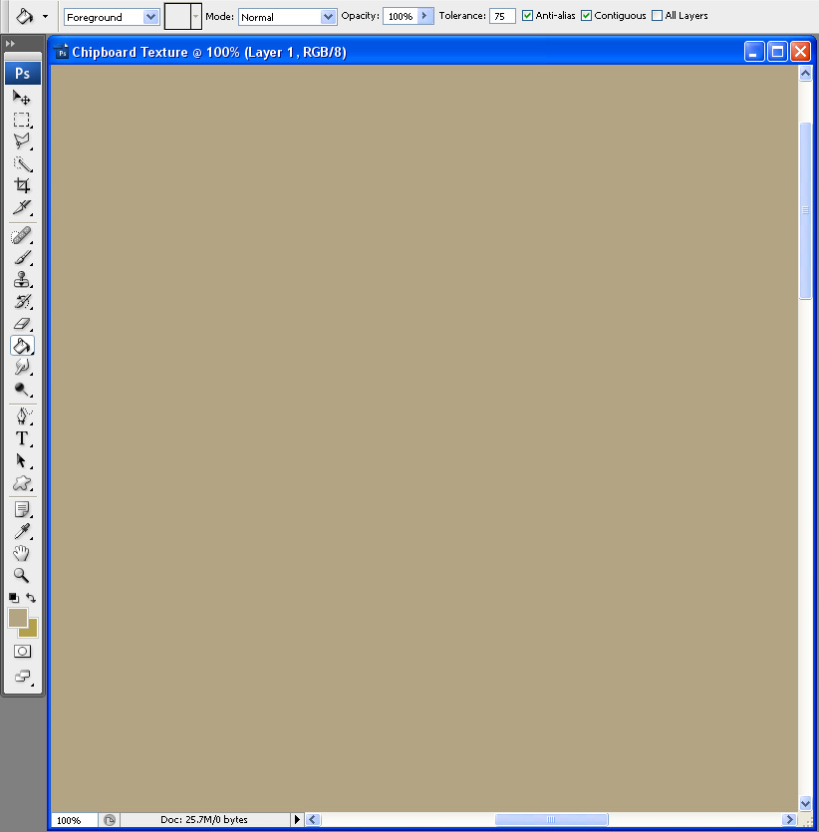
Task: Edit the Tolerance value field
Action: [x=501, y=15]
